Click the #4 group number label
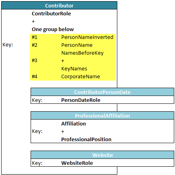Image resolution: width=175 pixels, height=175 pixels. (35, 76)
